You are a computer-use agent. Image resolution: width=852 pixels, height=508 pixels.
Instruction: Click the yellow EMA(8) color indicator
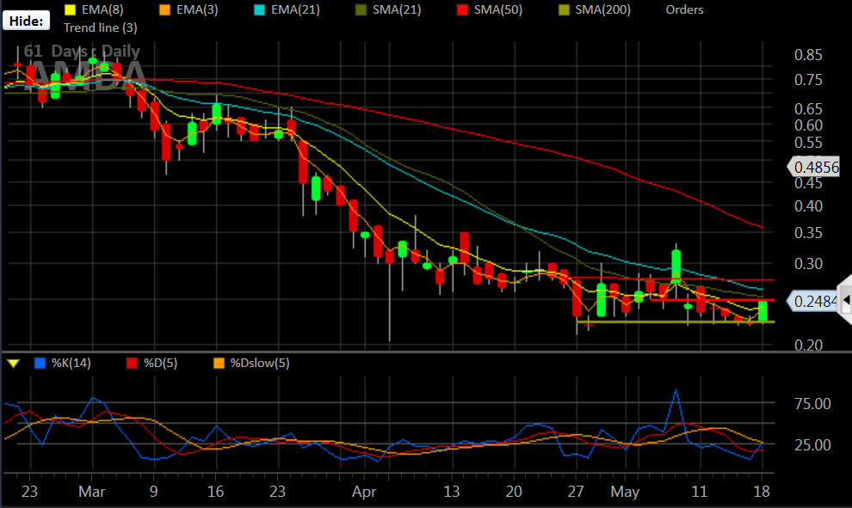(69, 10)
